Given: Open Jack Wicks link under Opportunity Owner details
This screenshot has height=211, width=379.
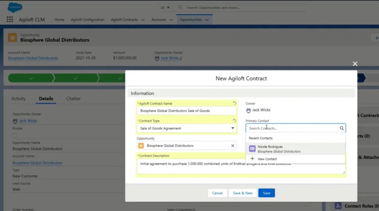Looking at the screenshot, I should pos(28,121).
